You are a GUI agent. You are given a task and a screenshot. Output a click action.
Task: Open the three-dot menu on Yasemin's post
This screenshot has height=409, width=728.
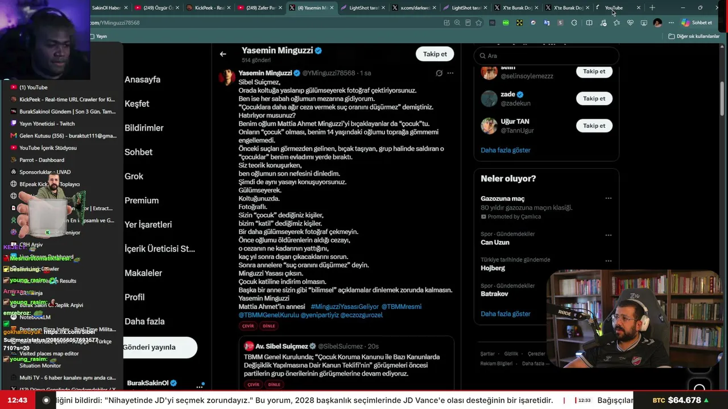click(450, 73)
